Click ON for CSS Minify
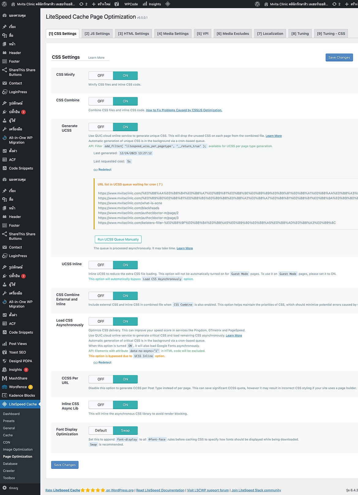This screenshot has width=358, height=495. pyautogui.click(x=125, y=76)
